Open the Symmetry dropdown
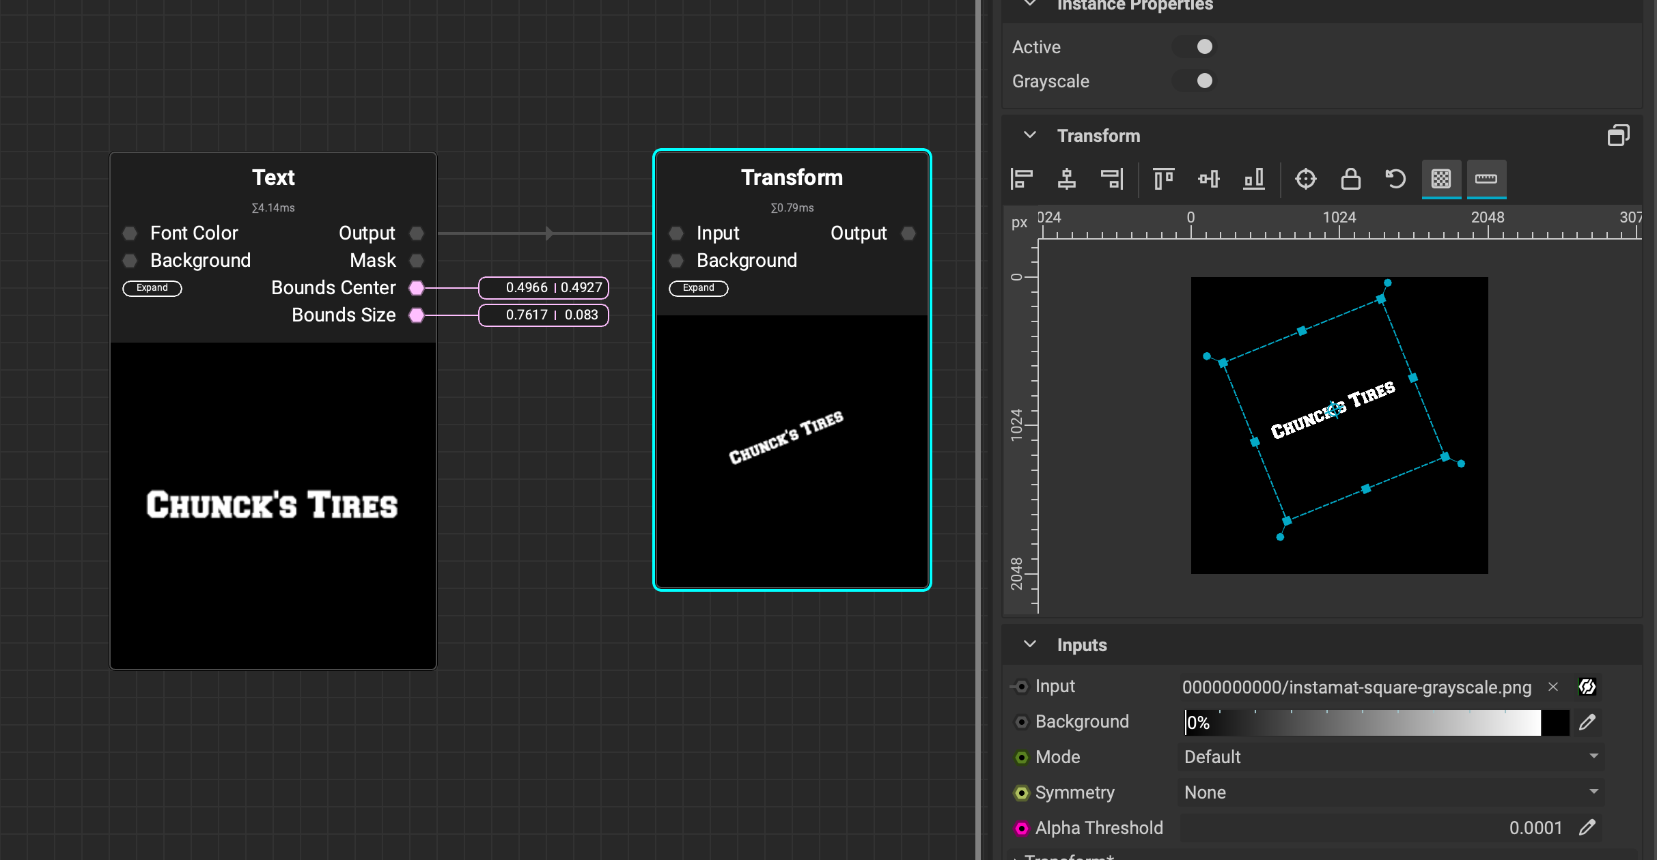Viewport: 1657px width, 860px height. click(1390, 792)
